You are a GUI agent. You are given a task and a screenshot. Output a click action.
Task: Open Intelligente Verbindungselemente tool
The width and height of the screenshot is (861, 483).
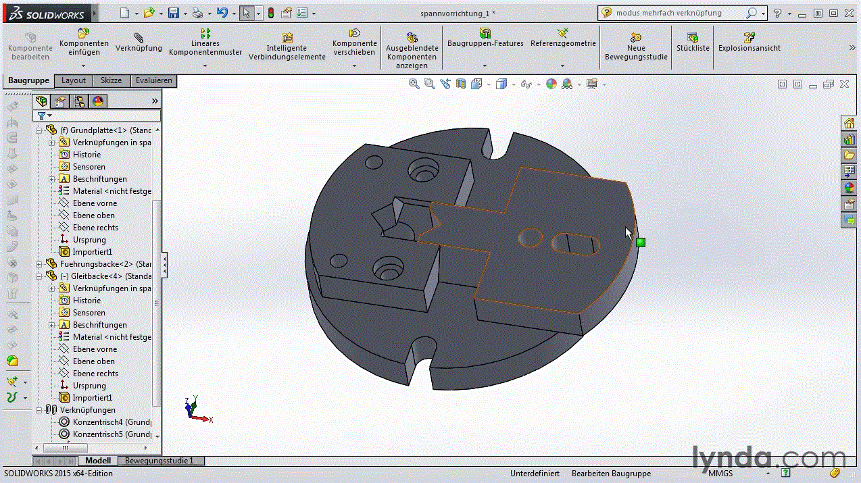(x=287, y=47)
